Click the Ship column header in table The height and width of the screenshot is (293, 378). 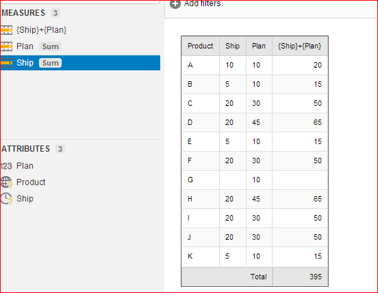pos(233,46)
